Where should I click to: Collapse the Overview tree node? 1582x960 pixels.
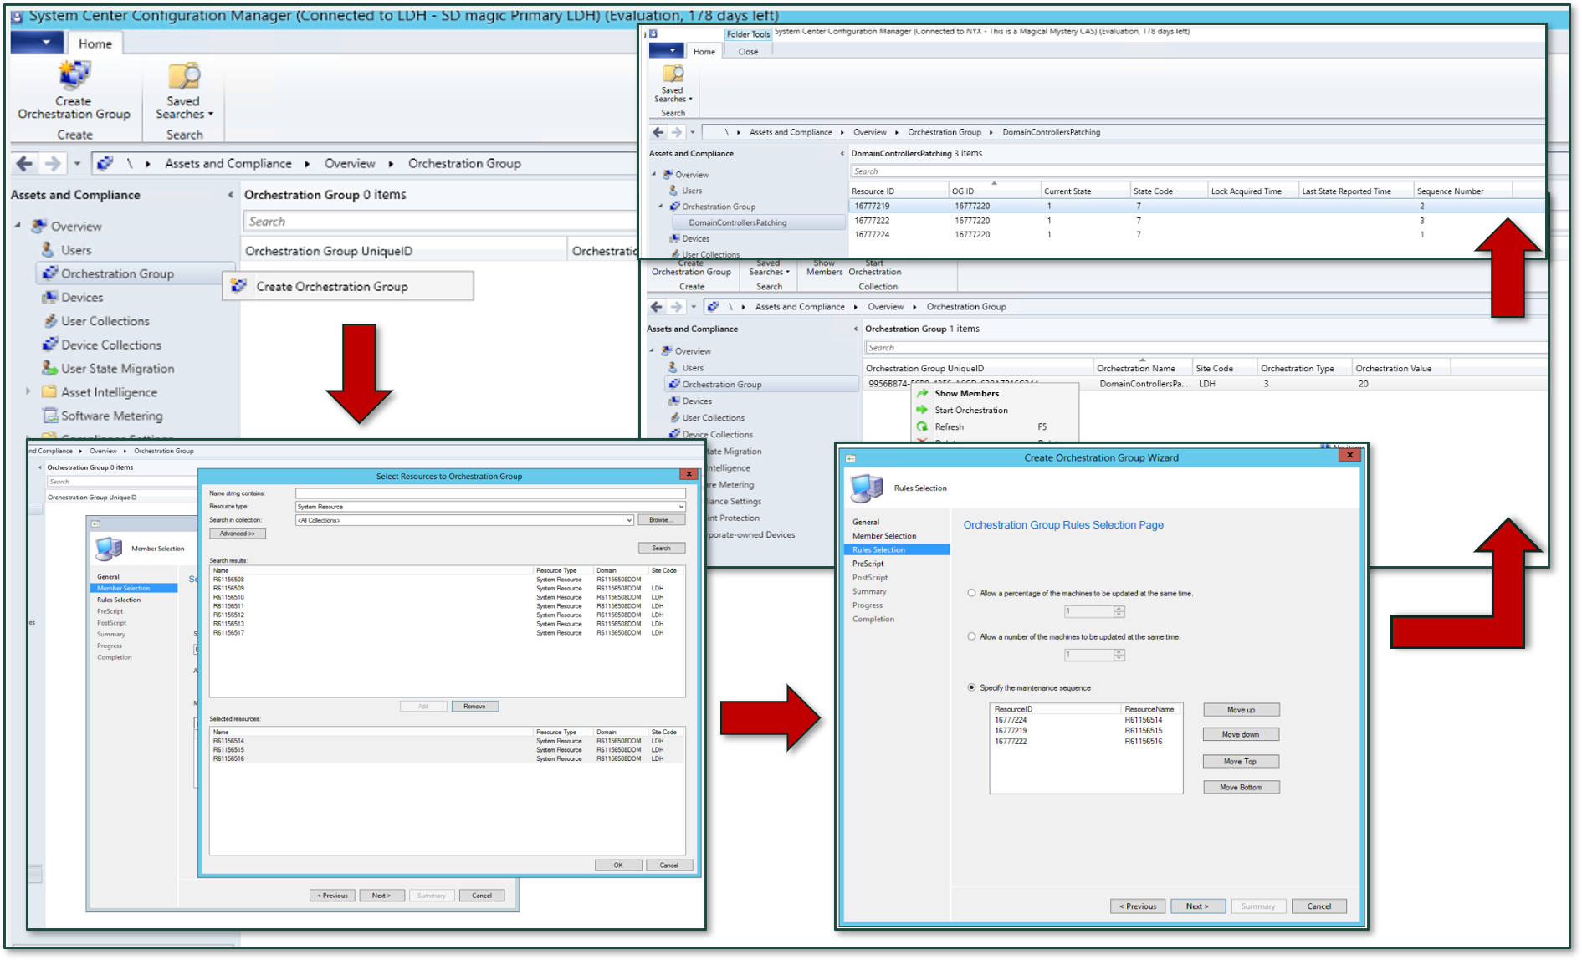(x=16, y=226)
